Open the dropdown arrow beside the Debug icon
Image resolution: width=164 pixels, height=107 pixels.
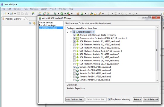click(58, 14)
